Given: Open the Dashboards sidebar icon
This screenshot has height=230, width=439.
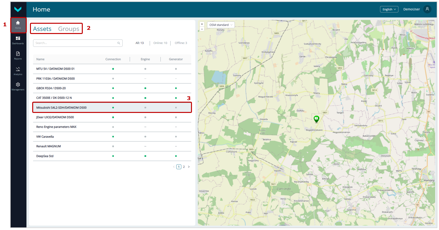Looking at the screenshot, I should [18, 40].
